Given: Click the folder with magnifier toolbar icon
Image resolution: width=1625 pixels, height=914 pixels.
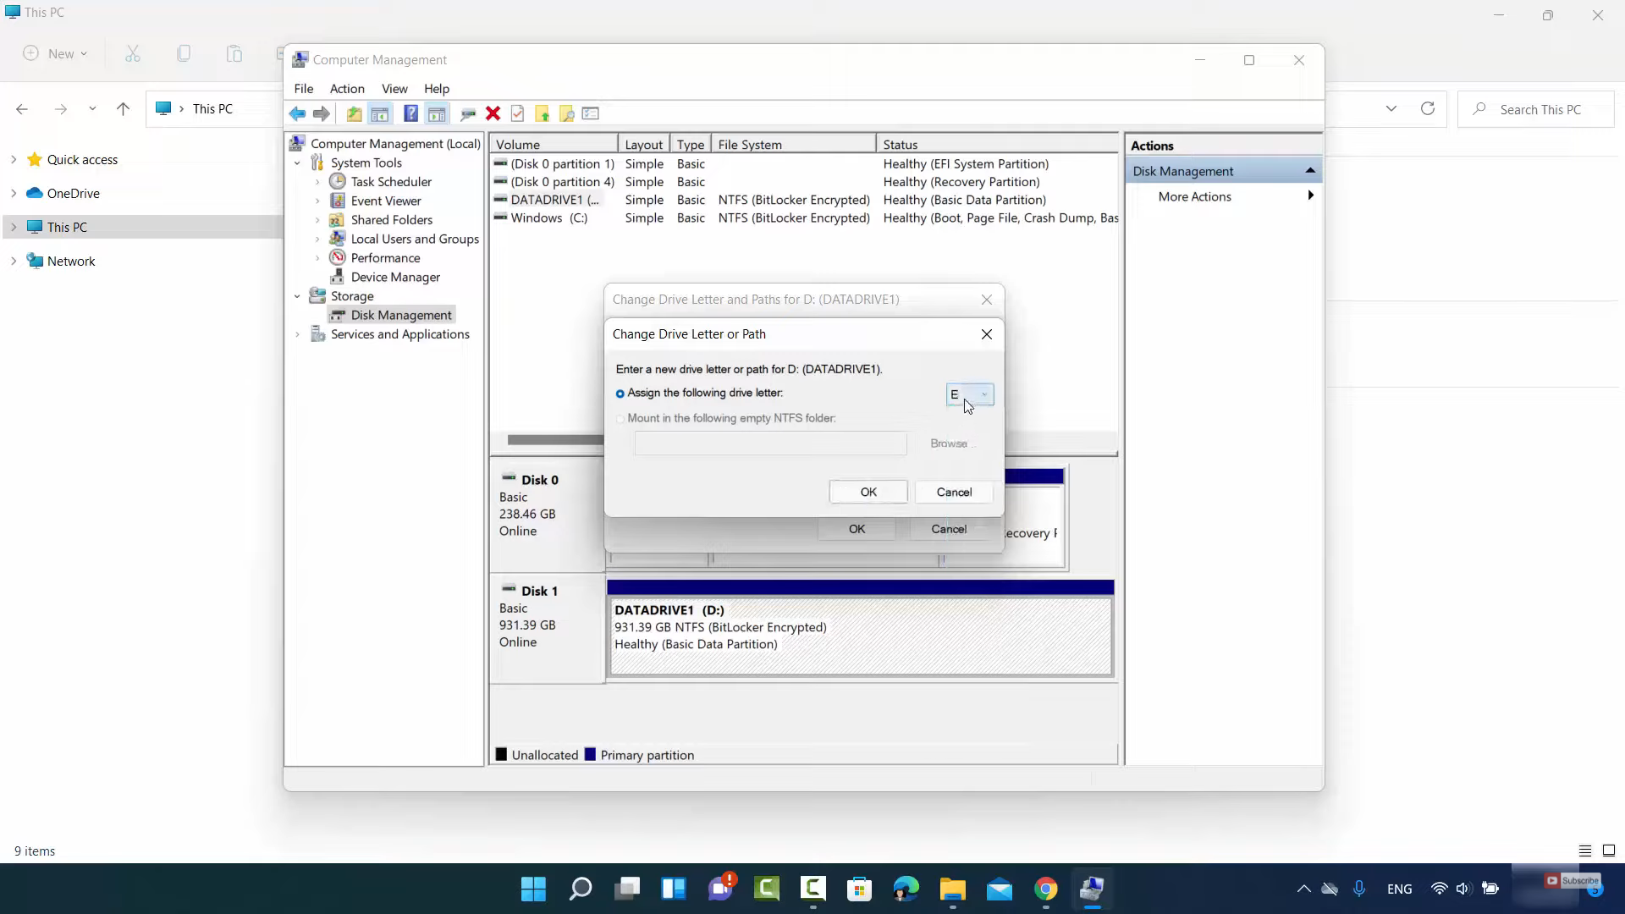Looking at the screenshot, I should [x=566, y=113].
